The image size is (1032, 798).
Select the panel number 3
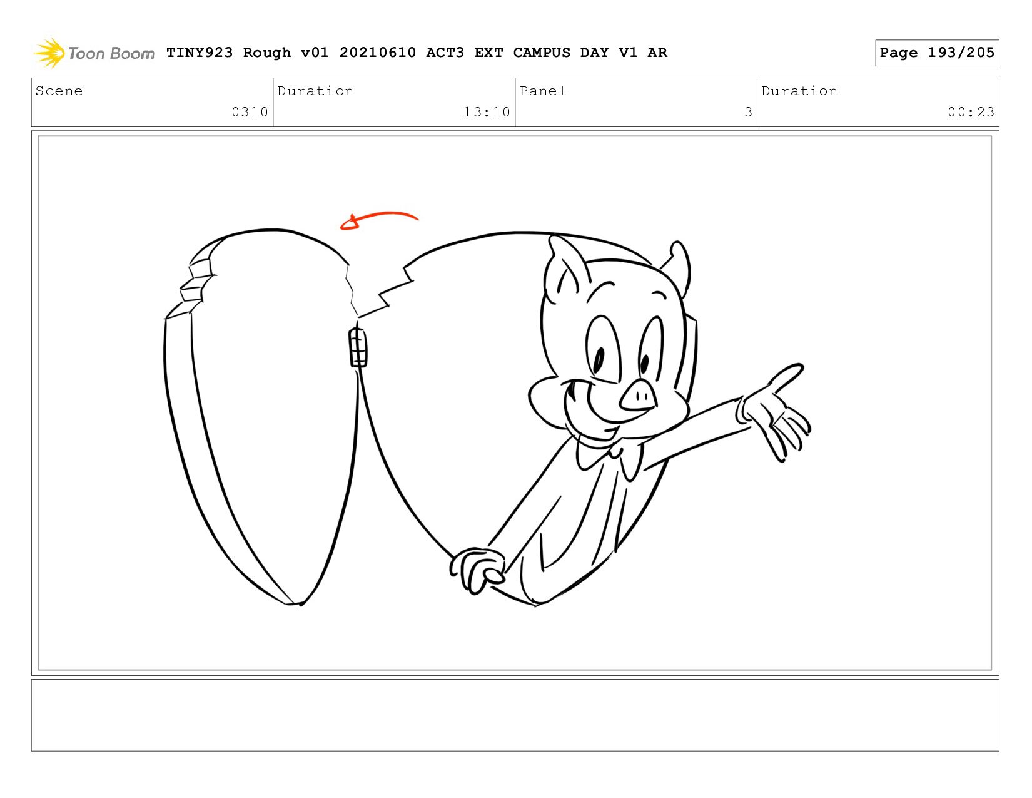tap(748, 112)
